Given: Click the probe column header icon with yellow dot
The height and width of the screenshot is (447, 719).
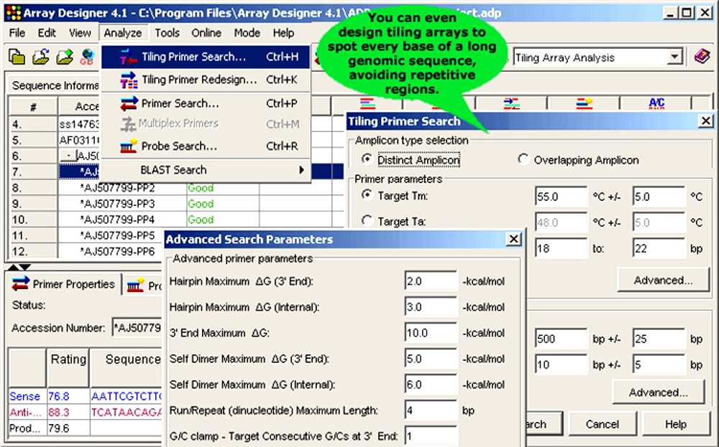Looking at the screenshot, I should point(584,104).
